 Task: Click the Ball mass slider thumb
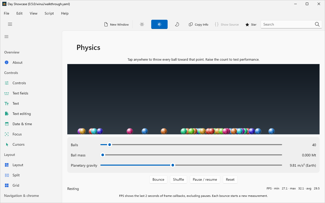coord(103,155)
